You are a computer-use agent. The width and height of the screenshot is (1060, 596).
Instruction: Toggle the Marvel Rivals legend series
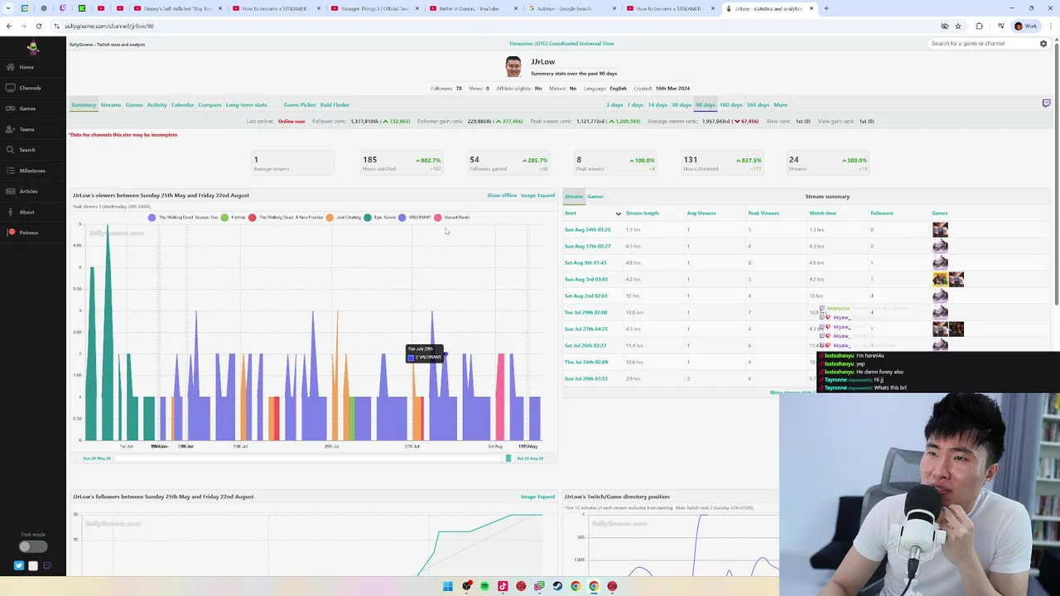point(452,218)
